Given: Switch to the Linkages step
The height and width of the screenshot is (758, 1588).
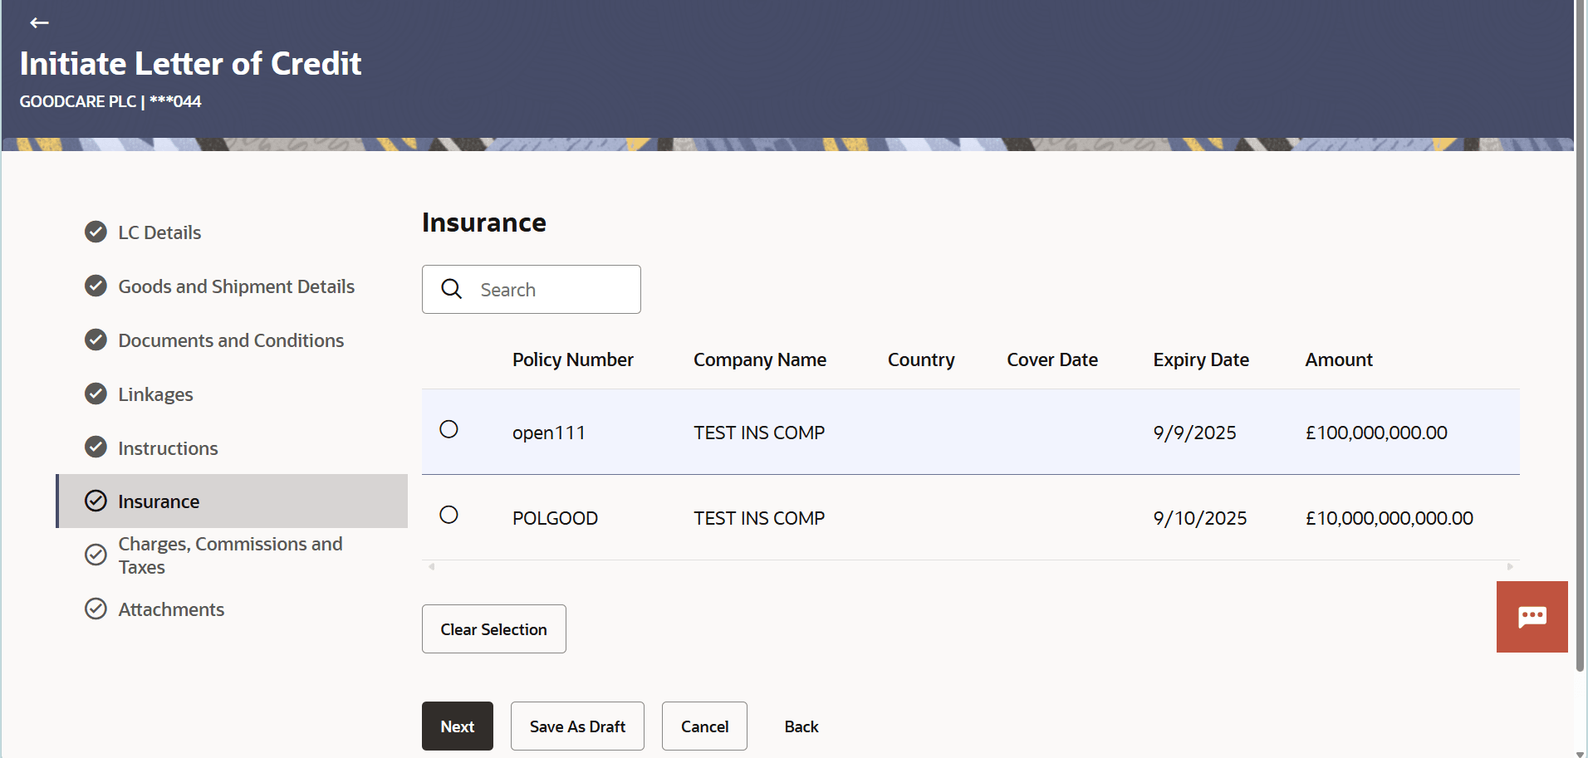Looking at the screenshot, I should 155,394.
